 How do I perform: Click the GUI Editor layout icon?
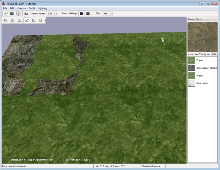[x=12, y=14]
